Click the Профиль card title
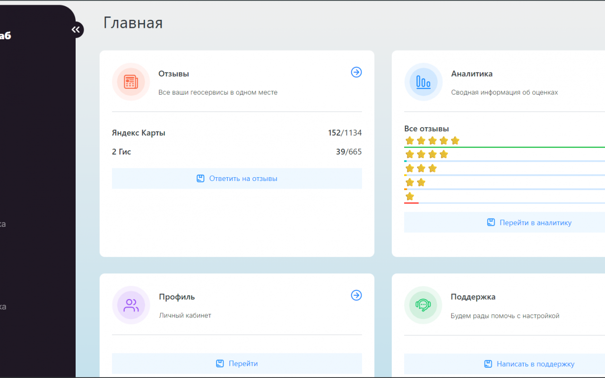 tap(177, 297)
